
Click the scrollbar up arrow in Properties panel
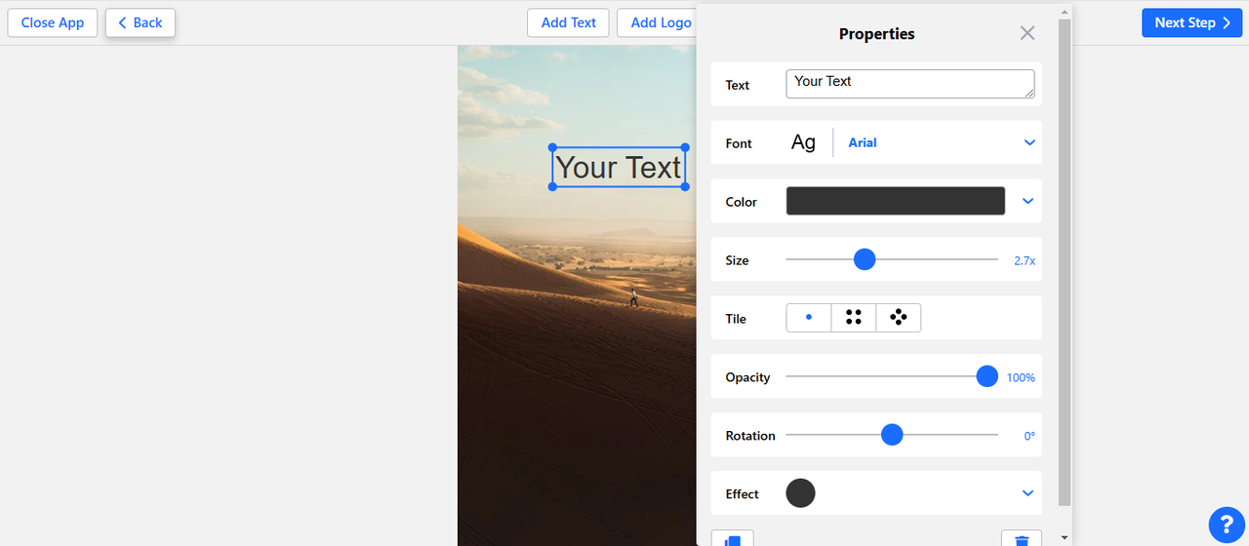[x=1065, y=11]
